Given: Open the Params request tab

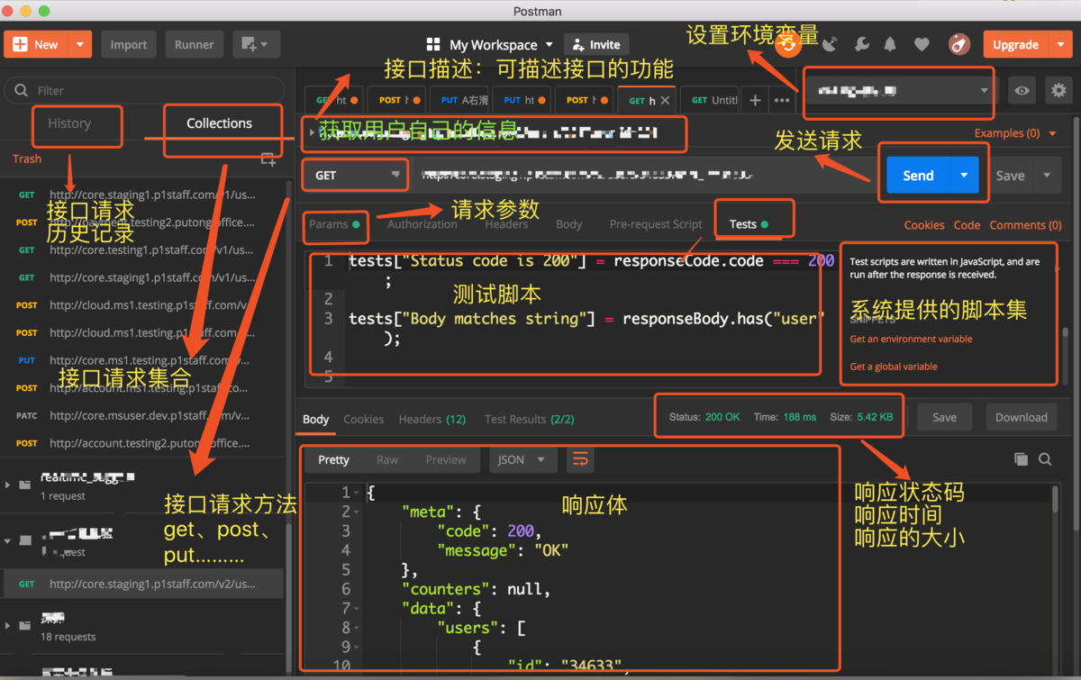Looking at the screenshot, I should [x=333, y=224].
